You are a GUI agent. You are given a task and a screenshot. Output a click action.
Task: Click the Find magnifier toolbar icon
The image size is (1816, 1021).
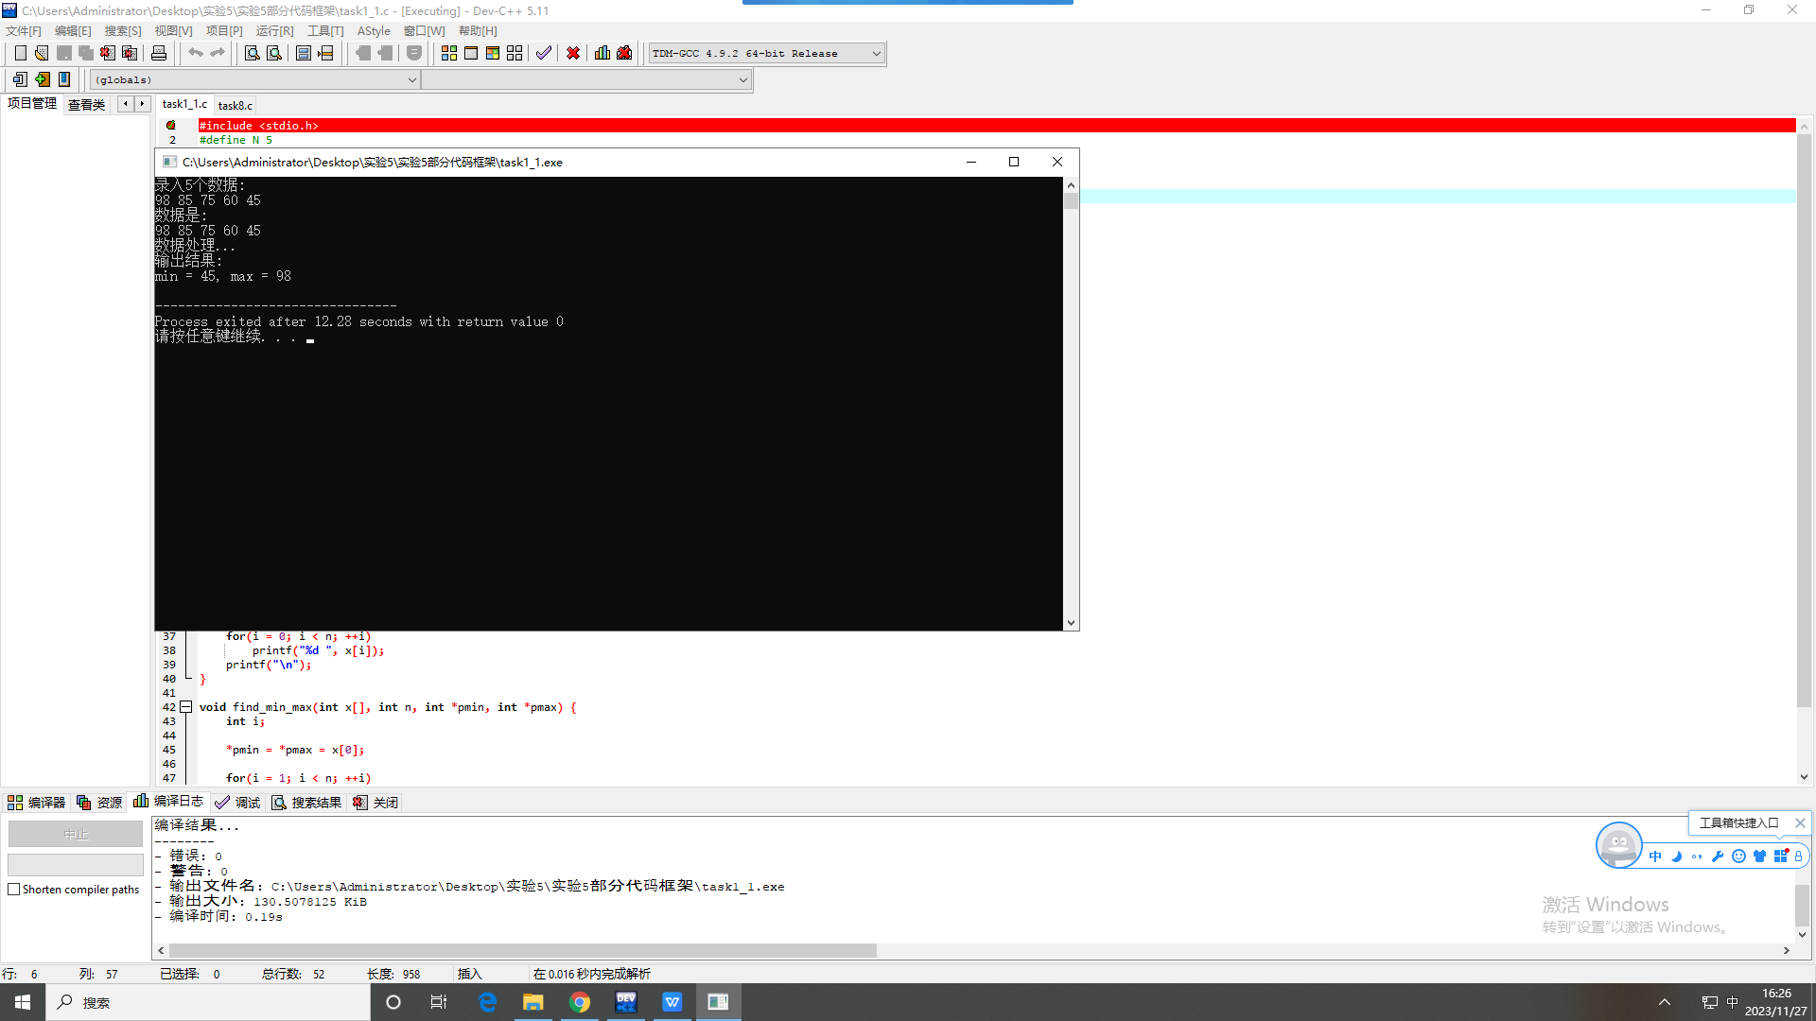click(x=253, y=53)
